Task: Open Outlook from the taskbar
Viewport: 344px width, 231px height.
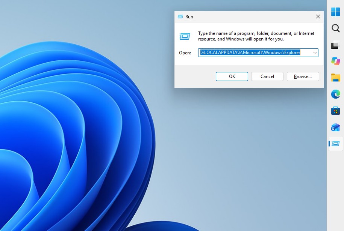Action: [335, 127]
